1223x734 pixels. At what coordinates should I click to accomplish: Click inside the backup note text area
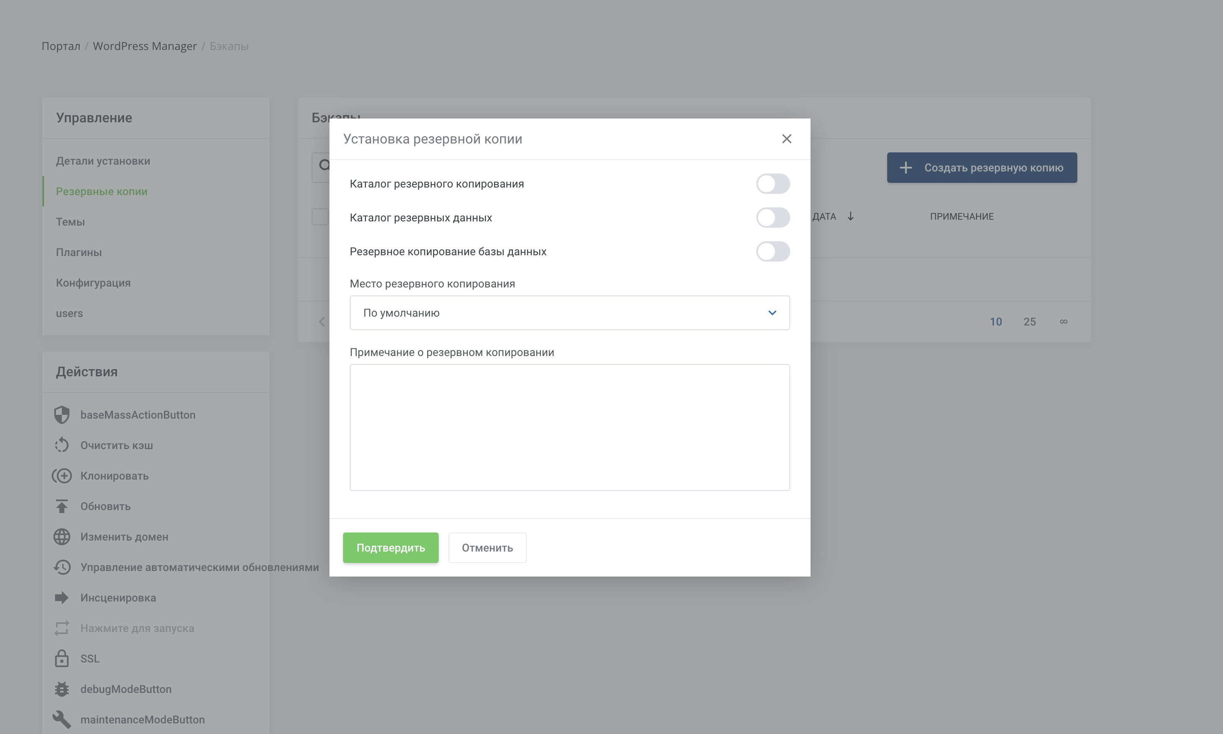click(x=570, y=428)
